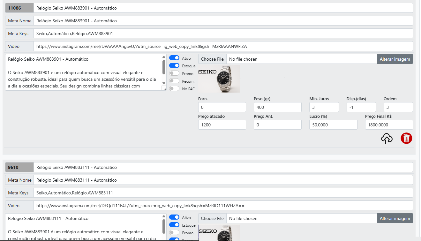
Task: Click the Preço Final R$ field
Action: [389, 125]
